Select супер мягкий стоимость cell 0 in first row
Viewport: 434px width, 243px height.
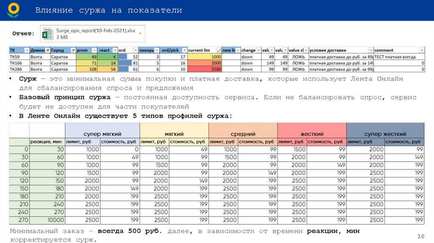click(x=120, y=149)
